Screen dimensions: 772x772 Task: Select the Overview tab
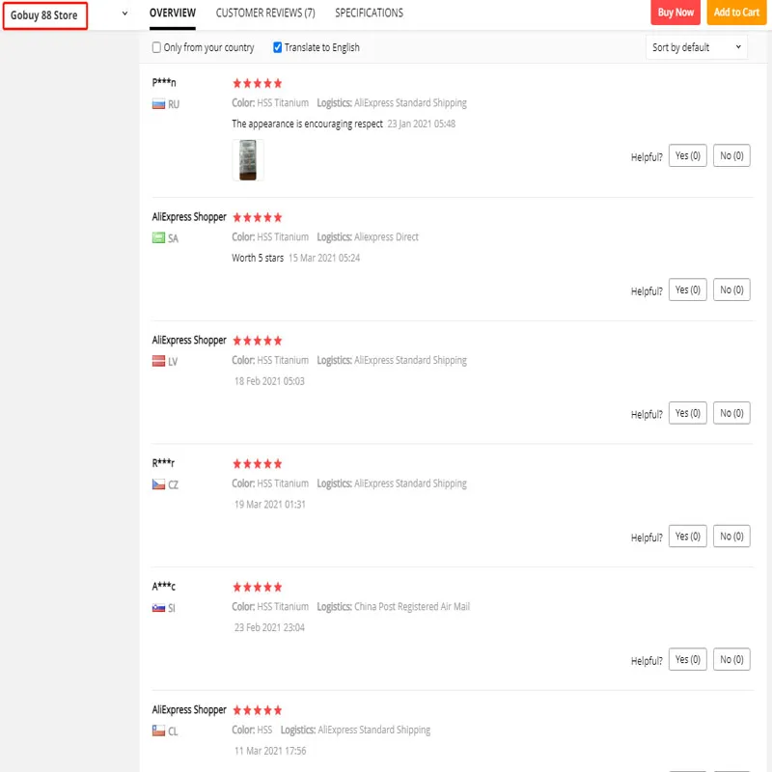point(173,13)
